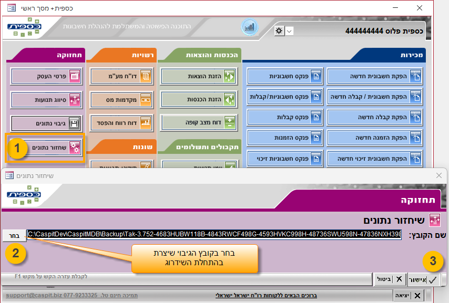This screenshot has height=303, width=449.
Task: Open settings via the gear icon
Action: [279, 30]
